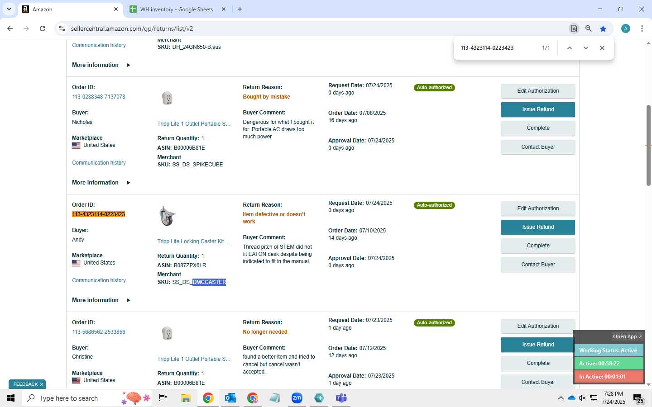Edit Authorization for Andy order
Screen dimensions: 652x407
click(x=538, y=208)
